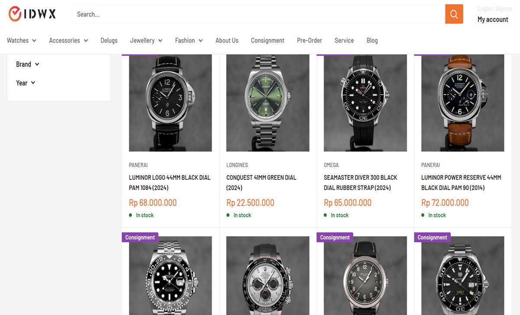
Task: Select the Delugs menu item
Action: click(x=109, y=40)
